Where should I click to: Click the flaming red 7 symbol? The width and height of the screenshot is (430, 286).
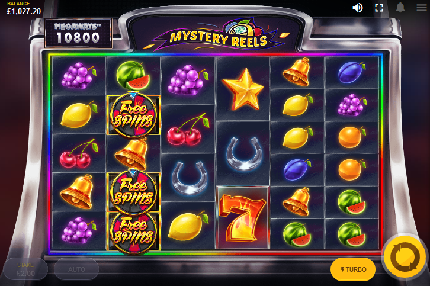click(243, 218)
